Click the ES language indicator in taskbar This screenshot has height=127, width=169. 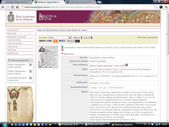[x=145, y=124]
